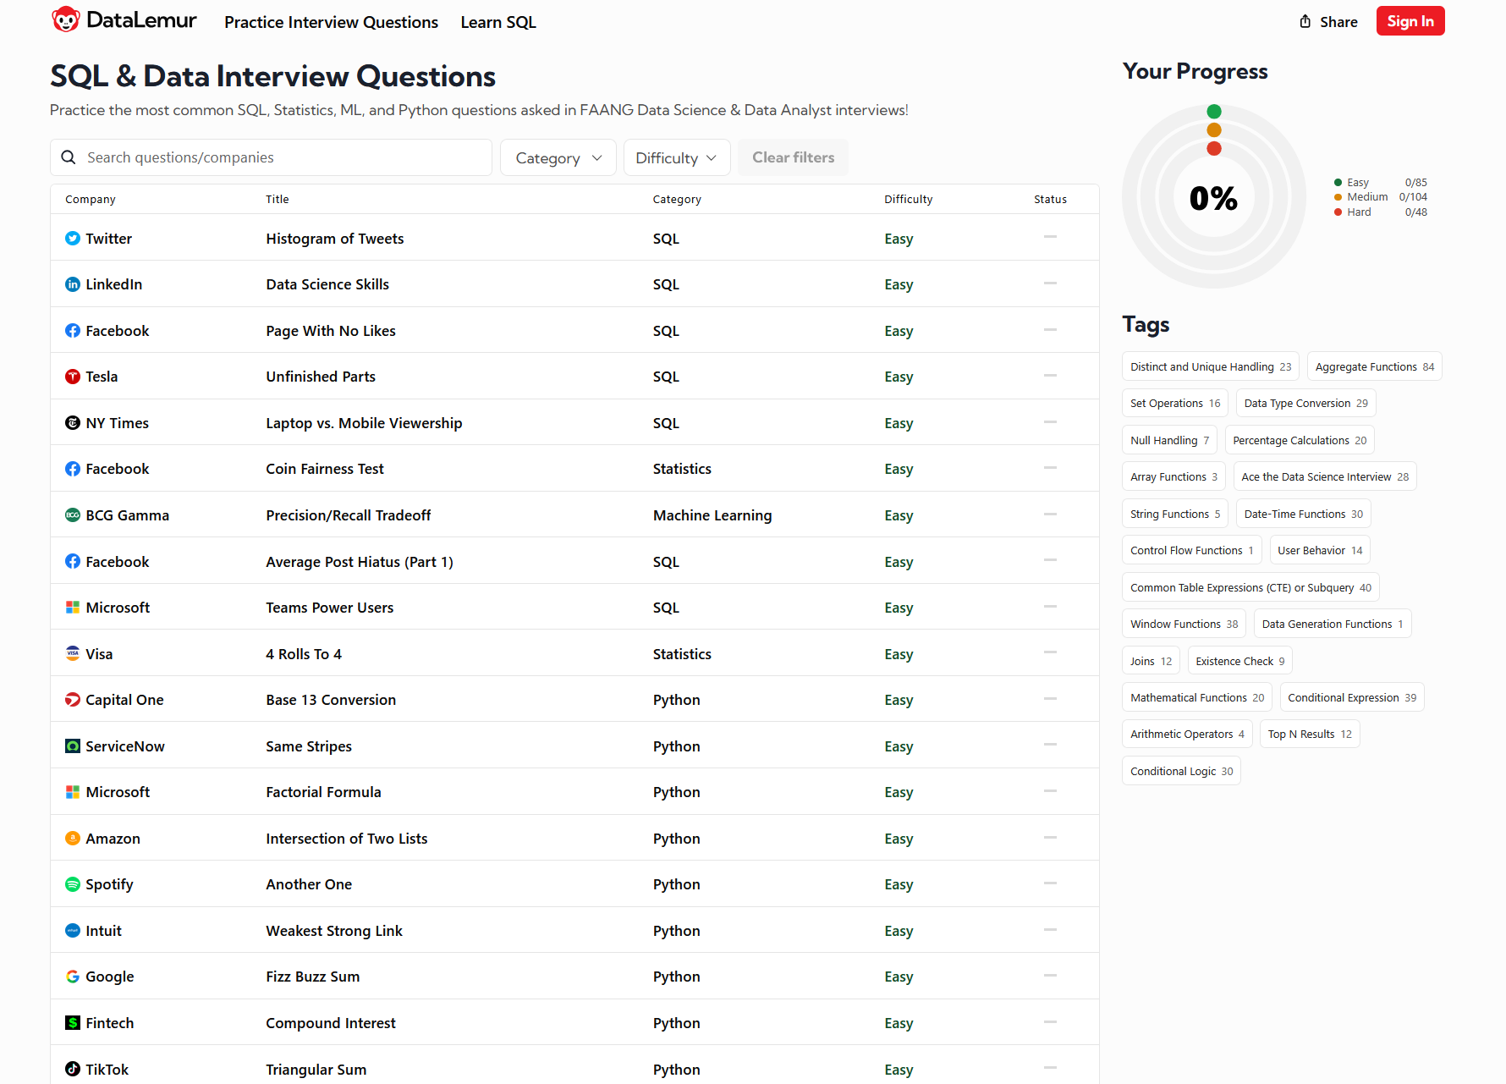Open the Fizz Buzz Sum question

313,977
